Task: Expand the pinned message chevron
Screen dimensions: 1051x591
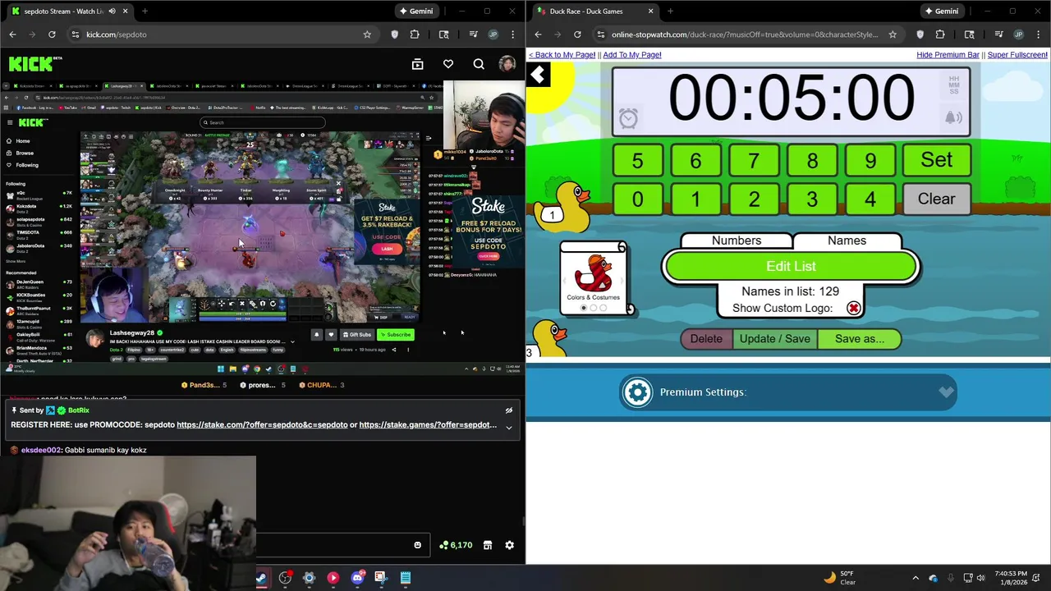Action: [509, 428]
